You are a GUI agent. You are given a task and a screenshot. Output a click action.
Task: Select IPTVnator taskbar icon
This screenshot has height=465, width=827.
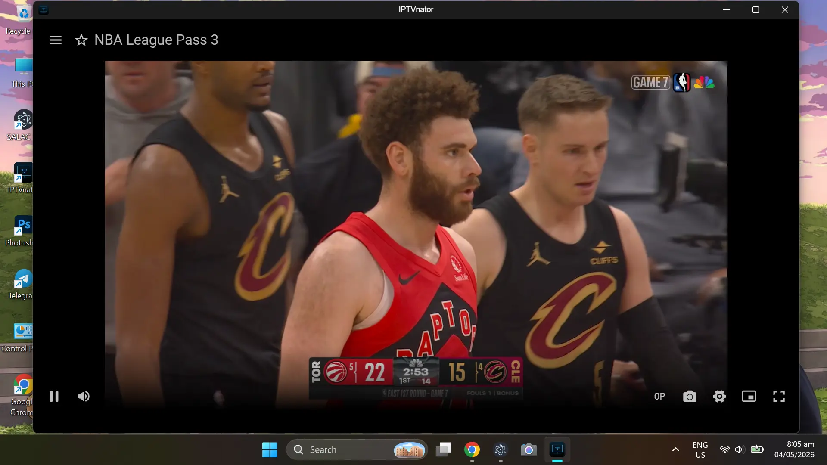(x=557, y=450)
